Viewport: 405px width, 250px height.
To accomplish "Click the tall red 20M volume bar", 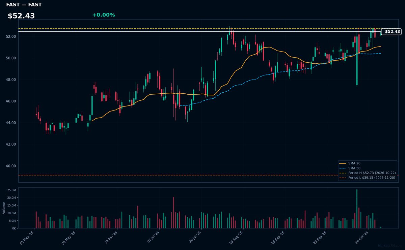I will (173, 213).
